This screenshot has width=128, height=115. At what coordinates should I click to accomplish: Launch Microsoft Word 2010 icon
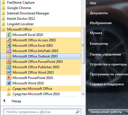coord(9,83)
